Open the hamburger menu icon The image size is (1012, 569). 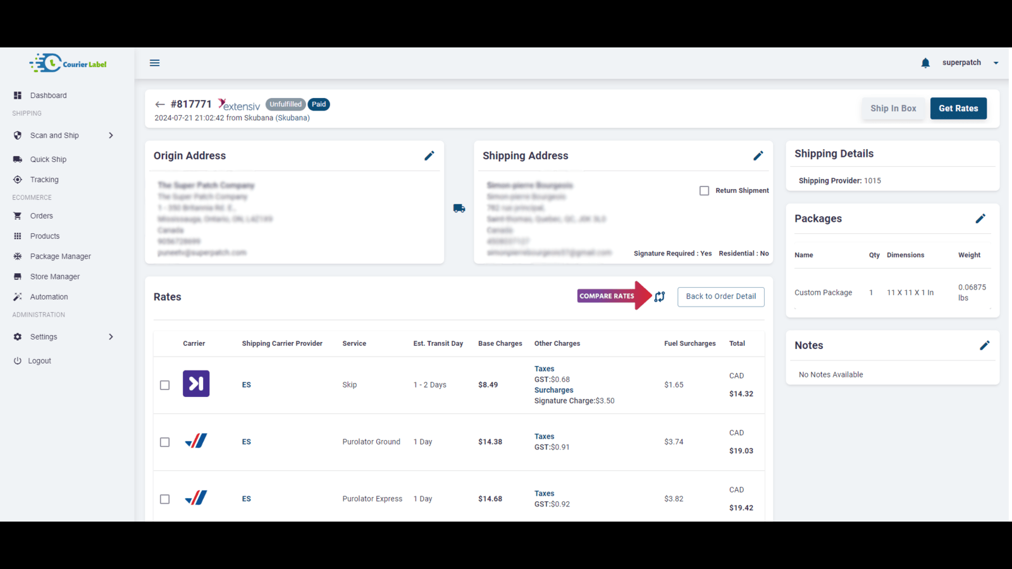[x=154, y=63]
